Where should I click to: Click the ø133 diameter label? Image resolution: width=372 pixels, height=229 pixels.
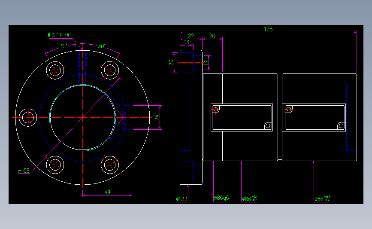[181, 199]
